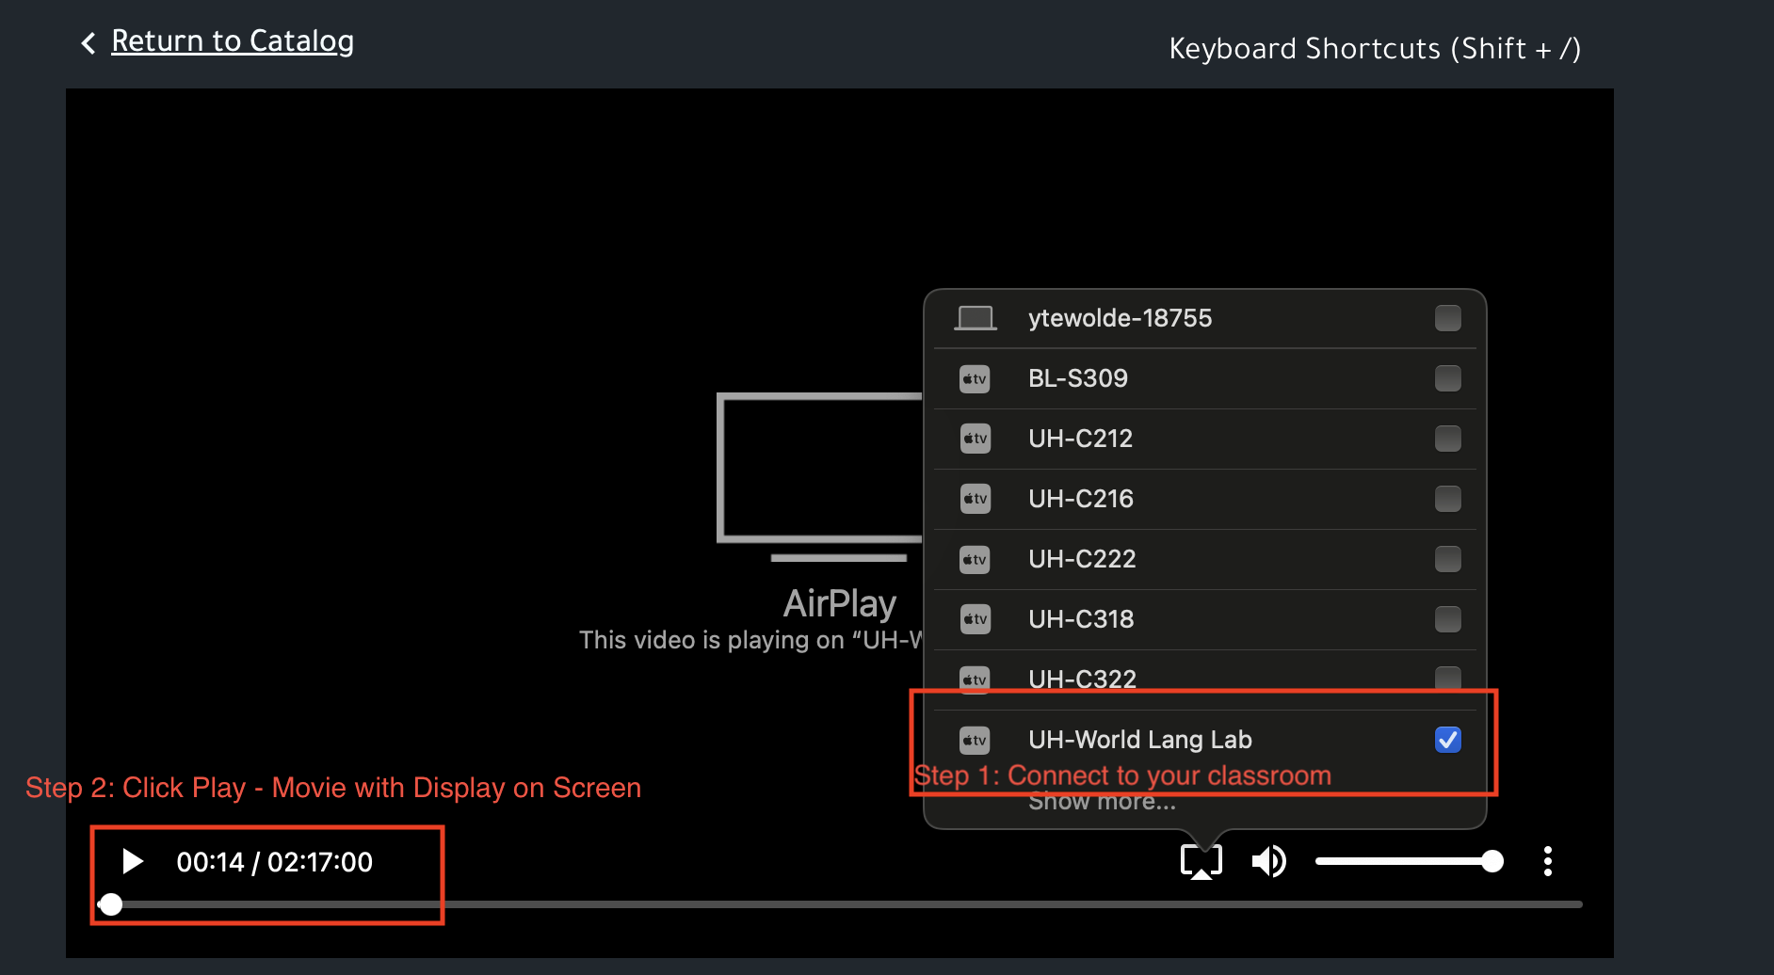The width and height of the screenshot is (1774, 975).
Task: Click the 00:14 / 02:17:00 time display
Action: coord(274,861)
